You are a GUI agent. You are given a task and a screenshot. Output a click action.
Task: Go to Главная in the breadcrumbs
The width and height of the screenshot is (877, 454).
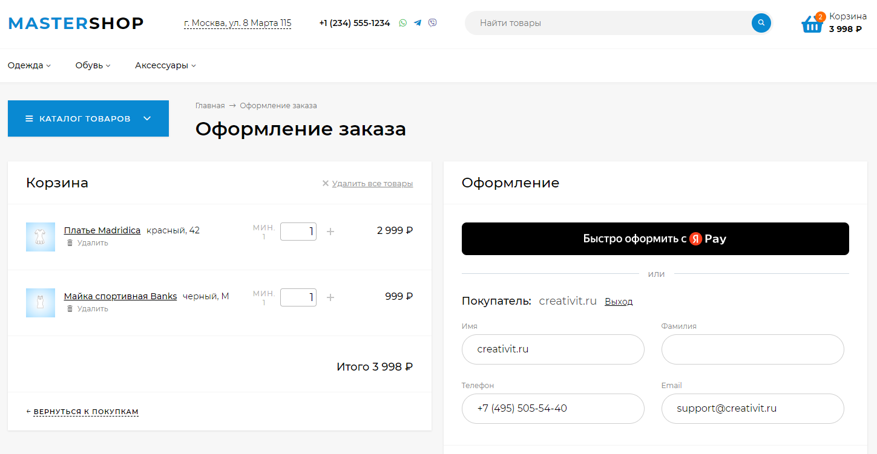[x=209, y=106]
